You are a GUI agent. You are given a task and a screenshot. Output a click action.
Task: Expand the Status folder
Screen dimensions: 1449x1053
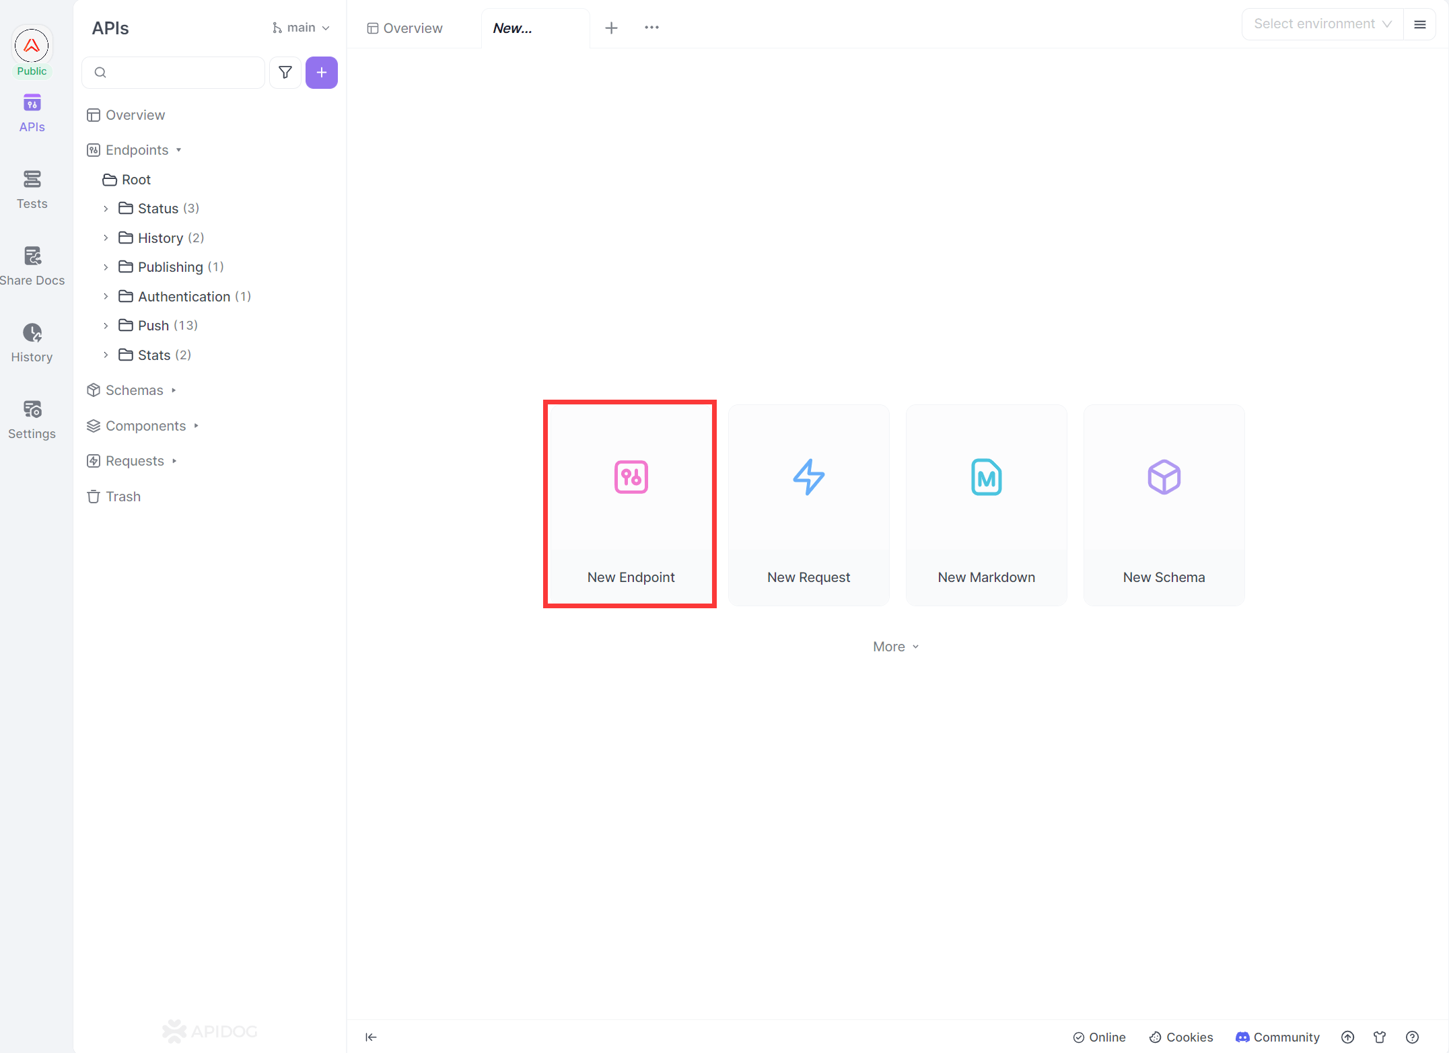tap(106, 209)
